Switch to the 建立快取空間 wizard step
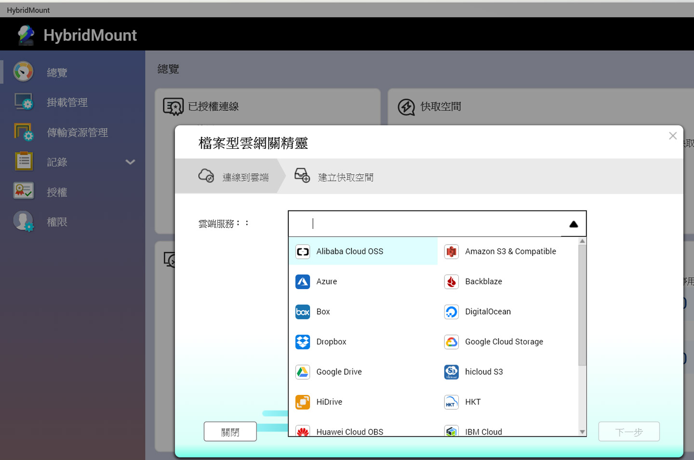The height and width of the screenshot is (460, 694). tap(345, 177)
